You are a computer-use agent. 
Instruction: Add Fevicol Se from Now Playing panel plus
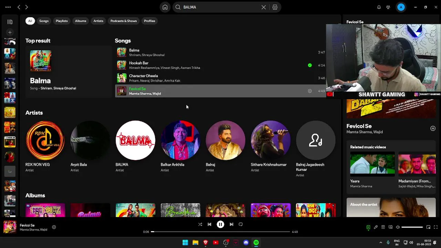point(433,128)
